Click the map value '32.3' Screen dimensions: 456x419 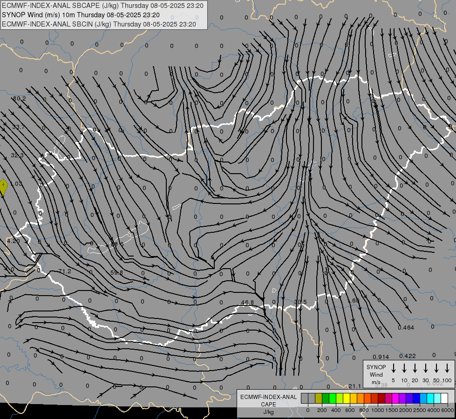[17, 155]
